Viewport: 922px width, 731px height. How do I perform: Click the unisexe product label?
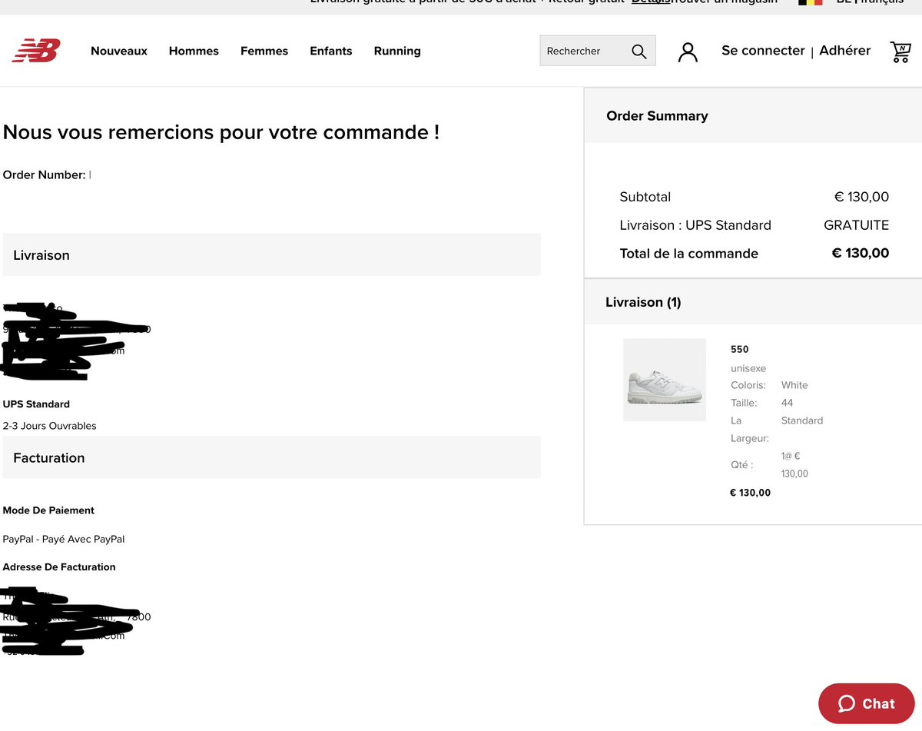(748, 368)
